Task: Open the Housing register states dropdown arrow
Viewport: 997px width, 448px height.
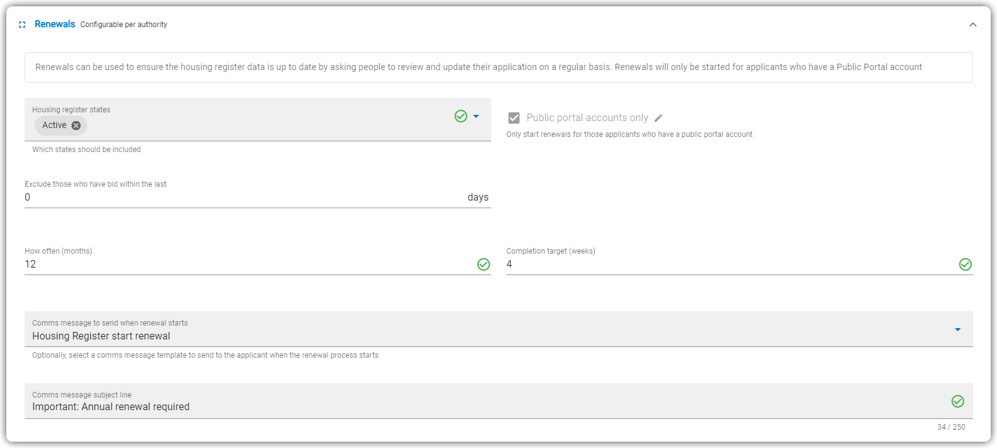Action: (x=476, y=116)
